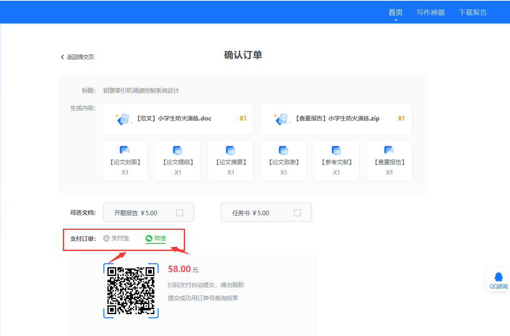This screenshot has height=336, width=510.
Task: Check the 任务书 ¥5.00 checkbox
Action: tap(297, 213)
